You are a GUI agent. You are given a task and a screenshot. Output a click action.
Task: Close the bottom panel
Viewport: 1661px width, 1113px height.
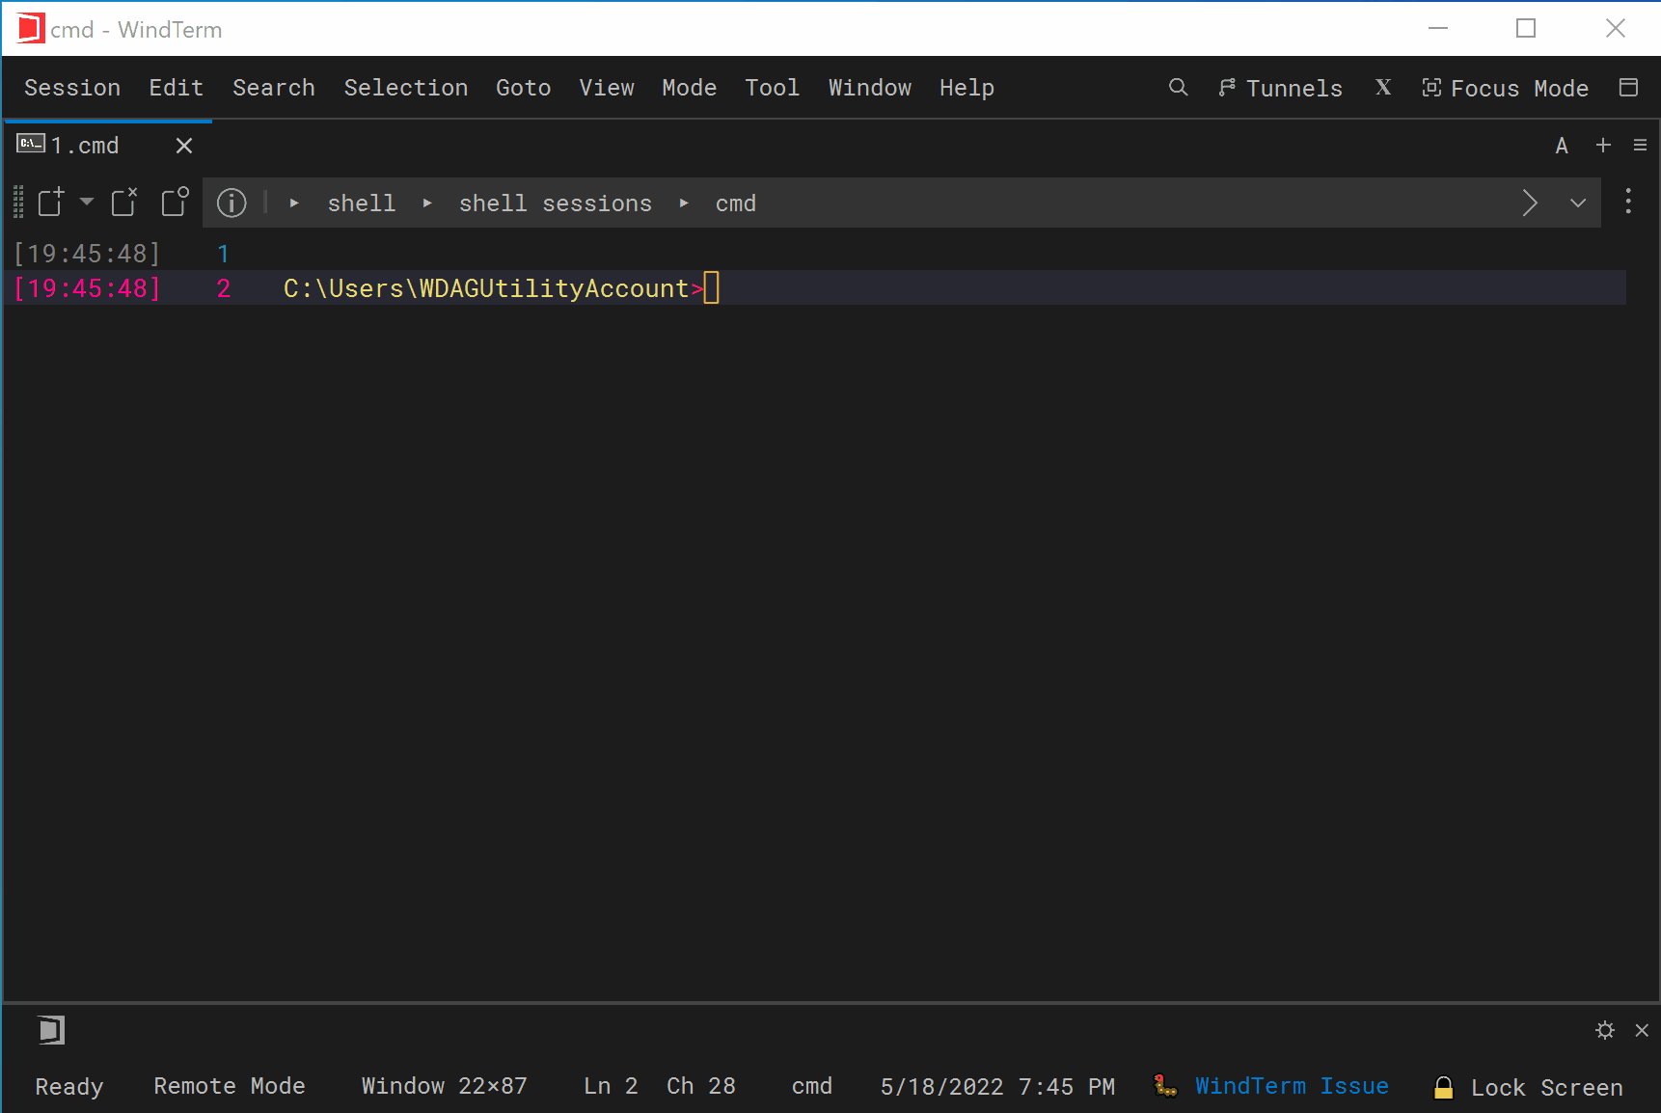point(1642,1030)
